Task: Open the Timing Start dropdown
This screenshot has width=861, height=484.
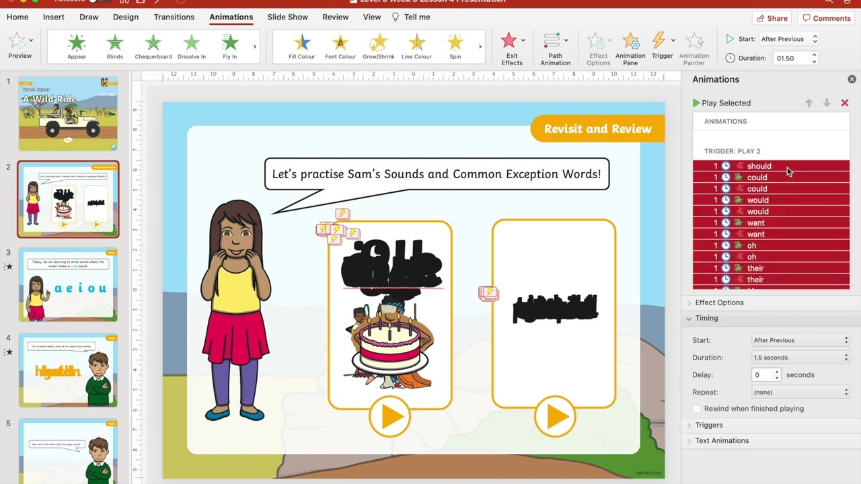Action: 801,340
